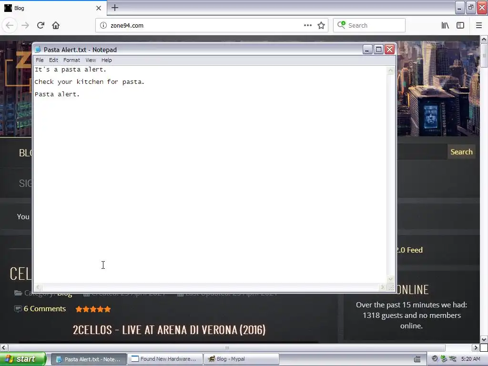488x366 pixels.
Task: Close the Blog browser tab
Action: coord(98,8)
